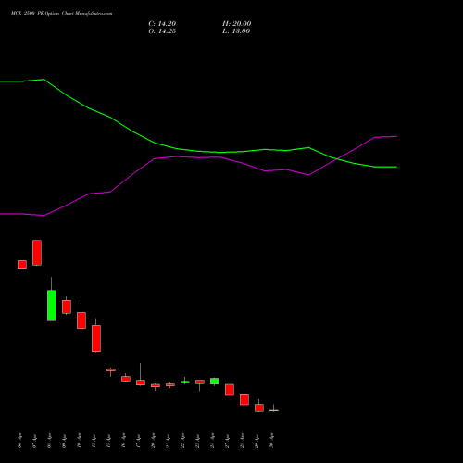
Task: Click the opening price O: 14.25 value
Action: coord(162,31)
